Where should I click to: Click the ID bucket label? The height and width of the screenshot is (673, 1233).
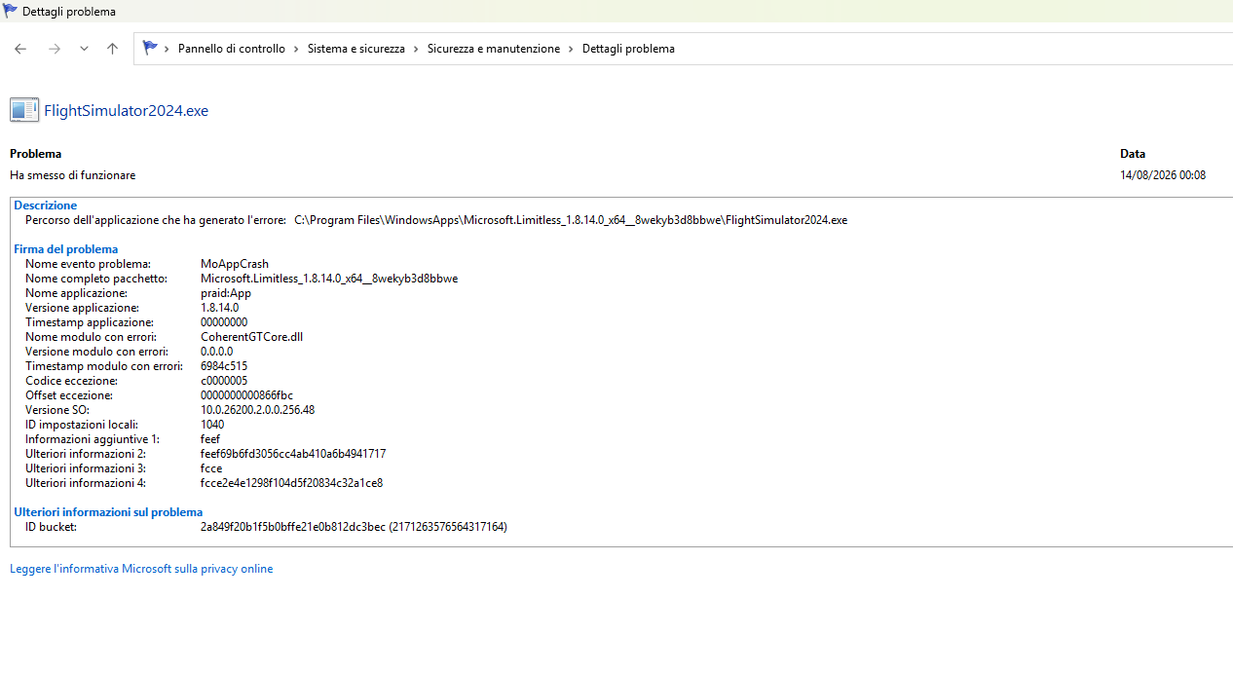51,527
